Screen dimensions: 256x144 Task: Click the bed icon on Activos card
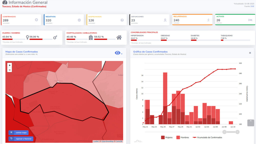click(x=250, y=20)
